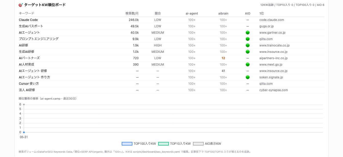Viewport: 343px width, 157px height.
Task: Click the 390 search volume value
Action: pos(136,65)
